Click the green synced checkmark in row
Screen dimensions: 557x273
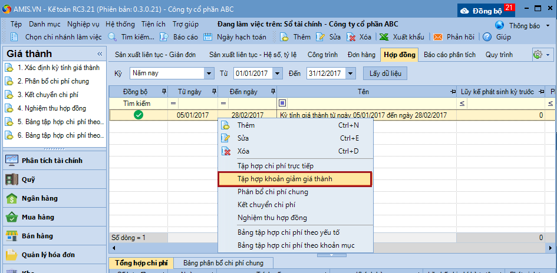(x=139, y=115)
